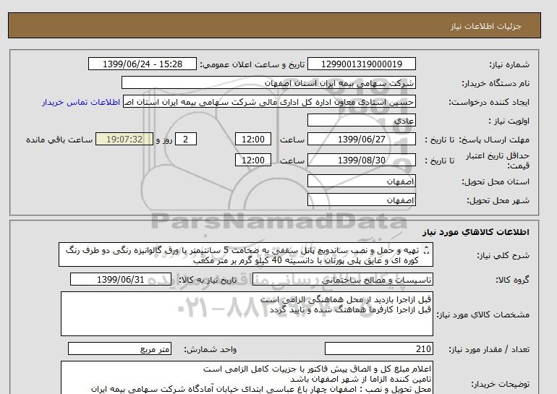This screenshot has height=394, width=557.
Task: Click the label تاریخ نیاز به کالا
Action: [208, 280]
